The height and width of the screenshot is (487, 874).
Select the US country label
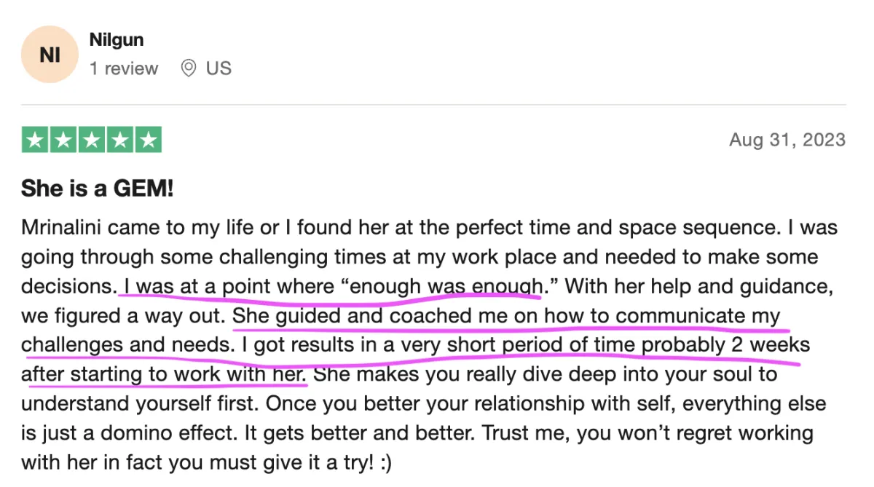219,68
